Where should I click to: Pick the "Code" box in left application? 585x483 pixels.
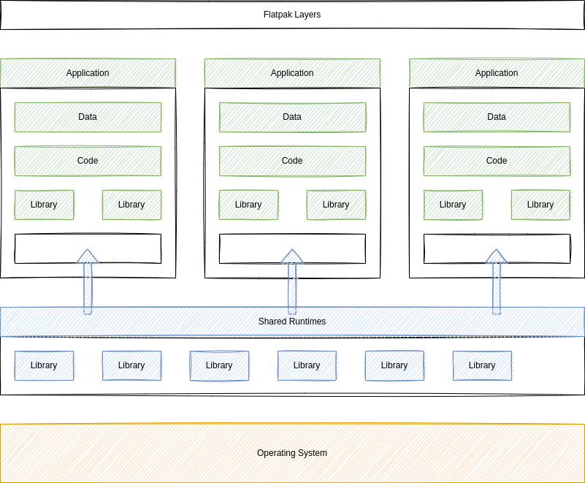pyautogui.click(x=88, y=161)
